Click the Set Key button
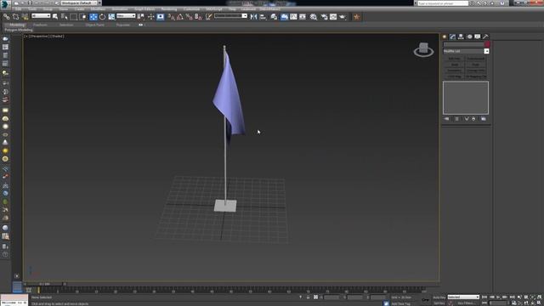Image resolution: width=544 pixels, height=306 pixels. click(x=439, y=303)
